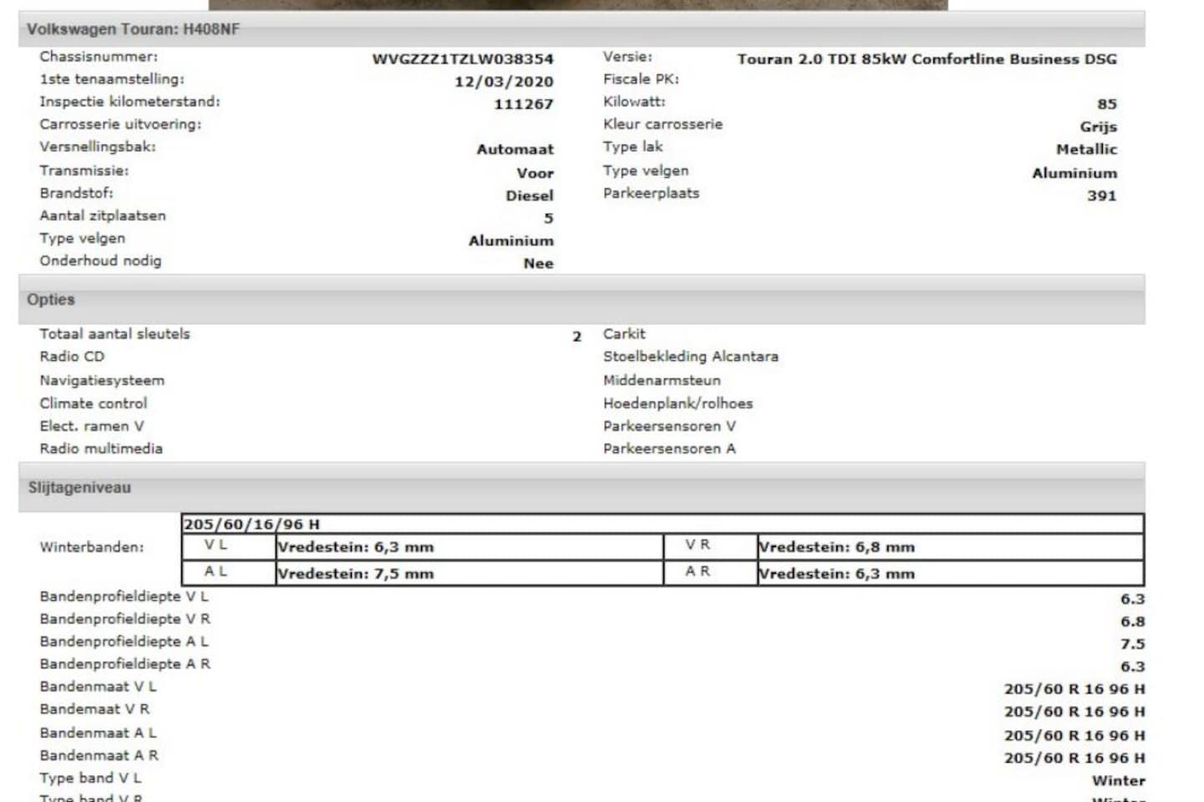Screen dimensions: 1204x802
Task: Select body colour value Grijs
Action: click(1099, 127)
